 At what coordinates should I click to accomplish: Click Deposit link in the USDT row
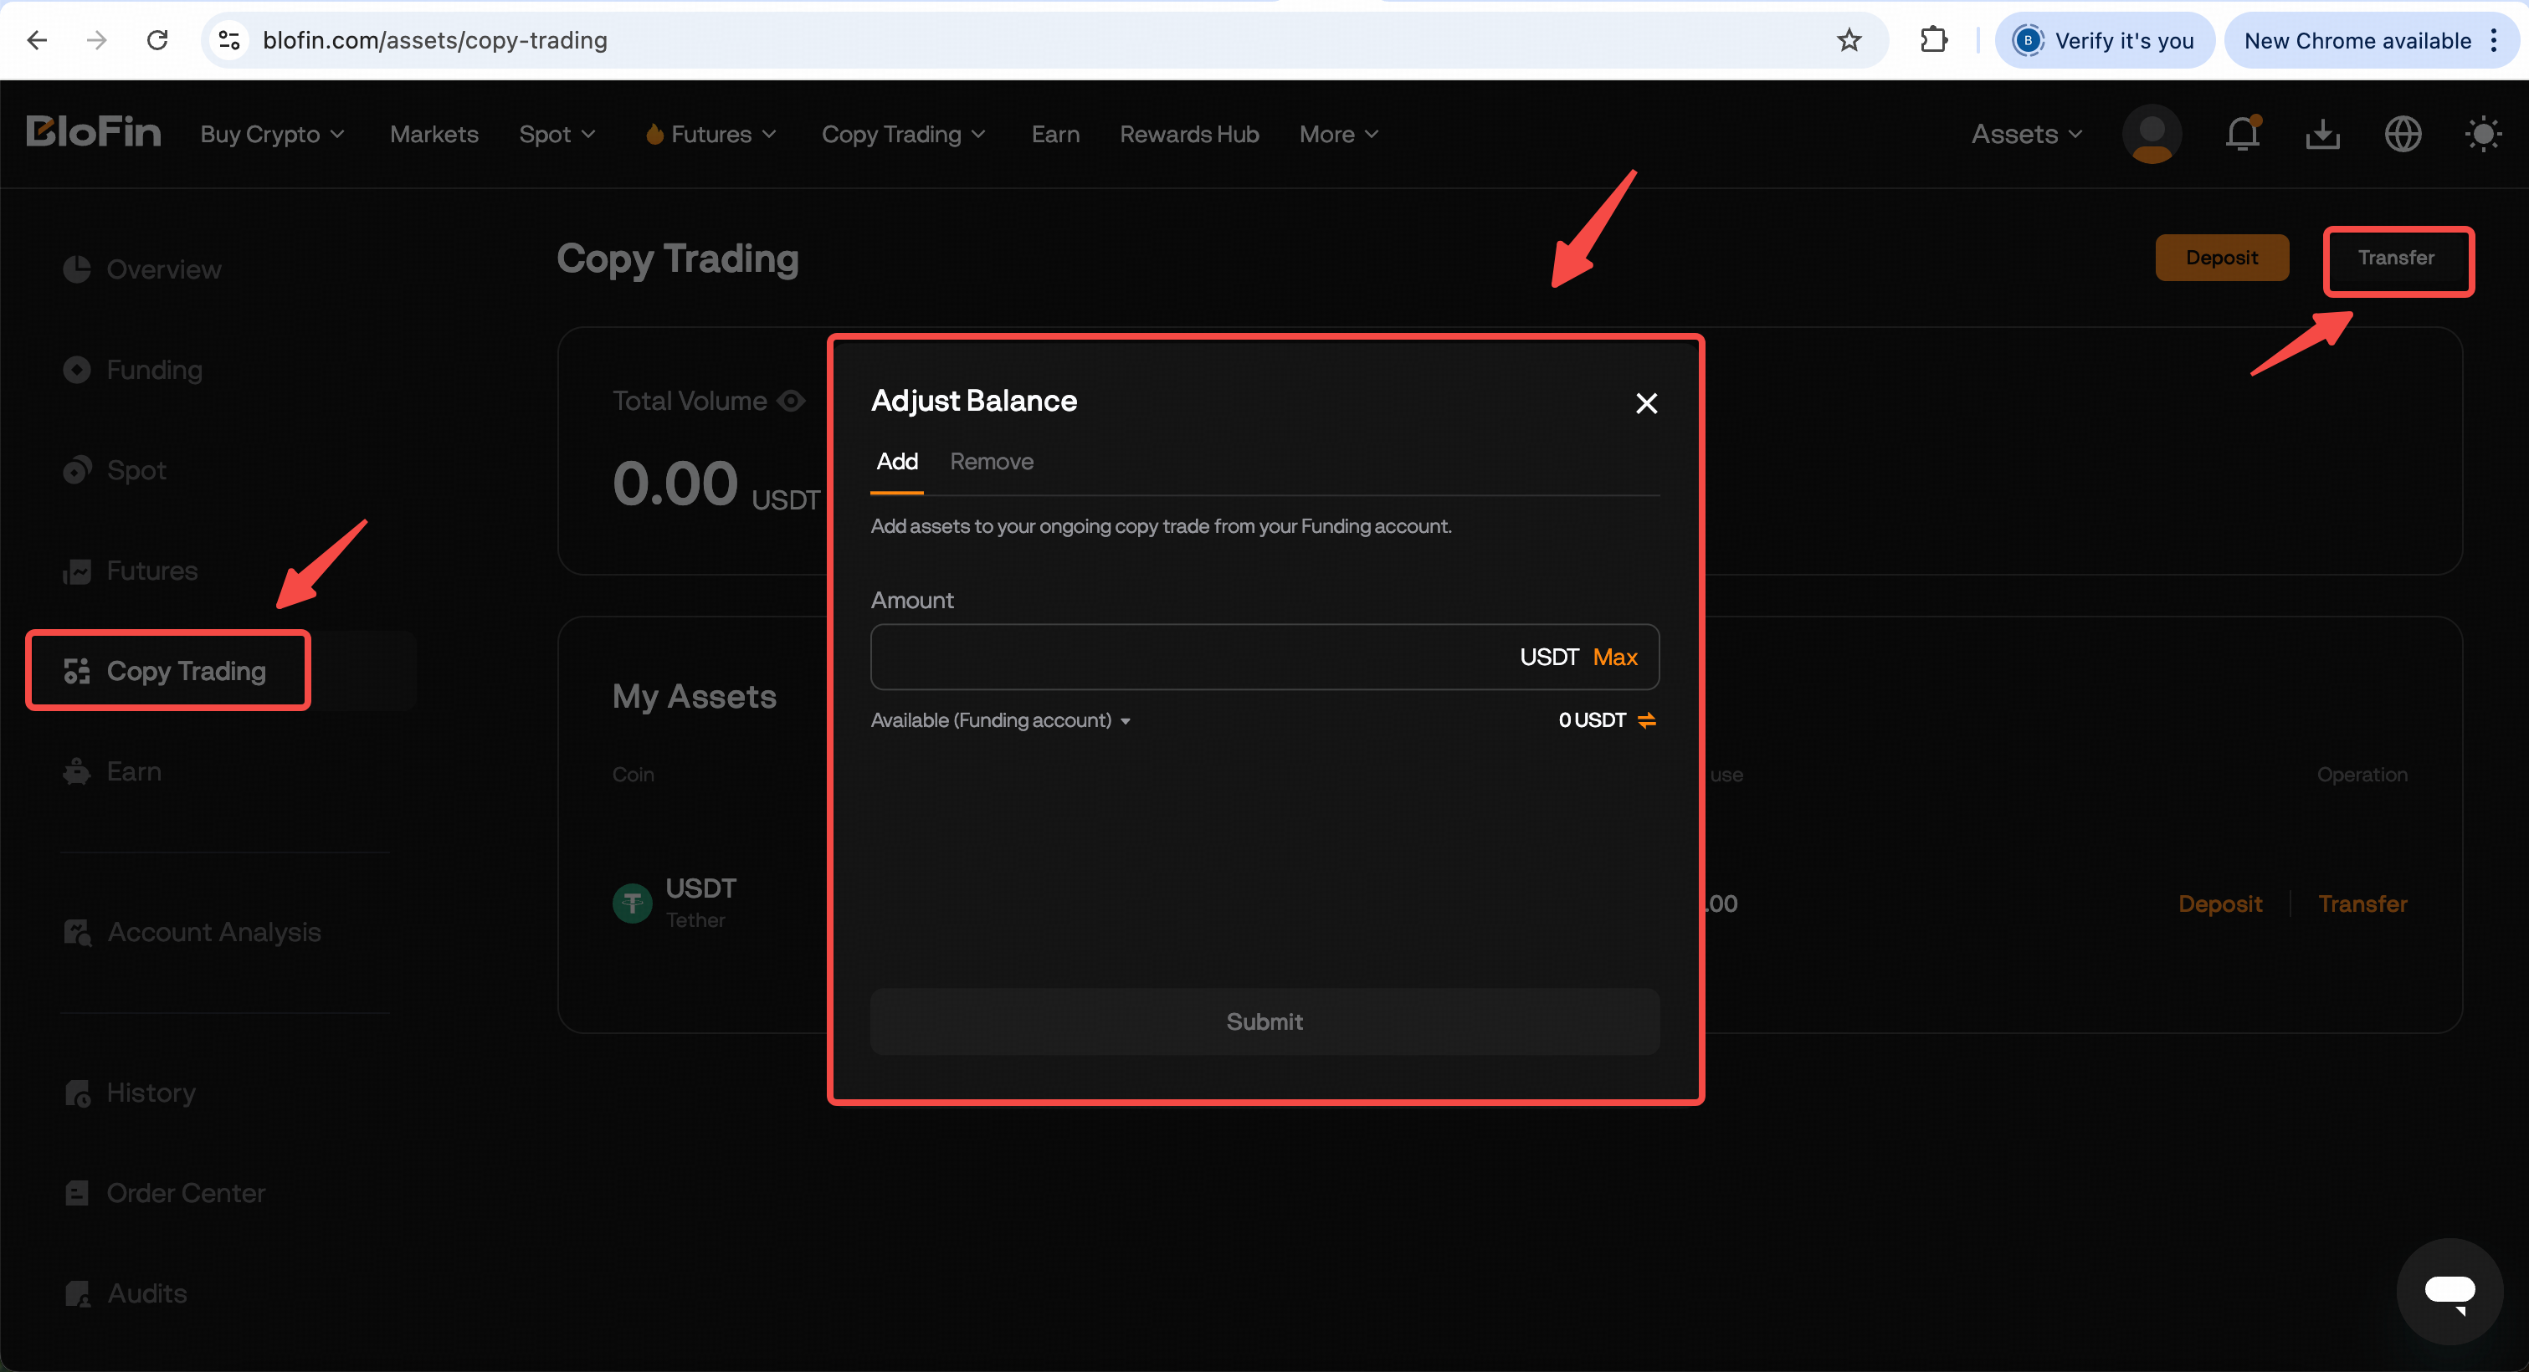coord(2219,904)
